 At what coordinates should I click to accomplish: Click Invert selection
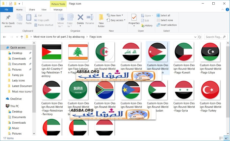166,25
